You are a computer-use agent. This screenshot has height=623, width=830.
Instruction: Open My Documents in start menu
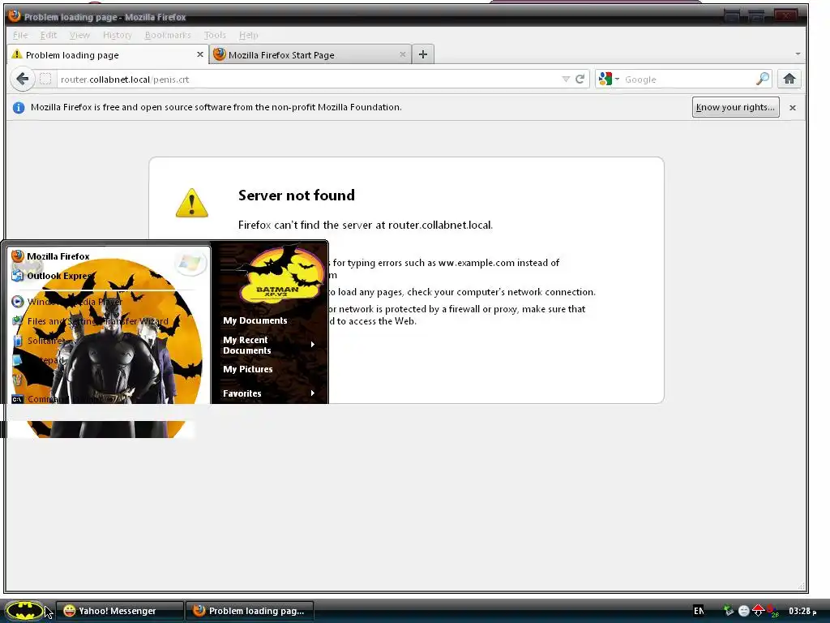(x=255, y=320)
